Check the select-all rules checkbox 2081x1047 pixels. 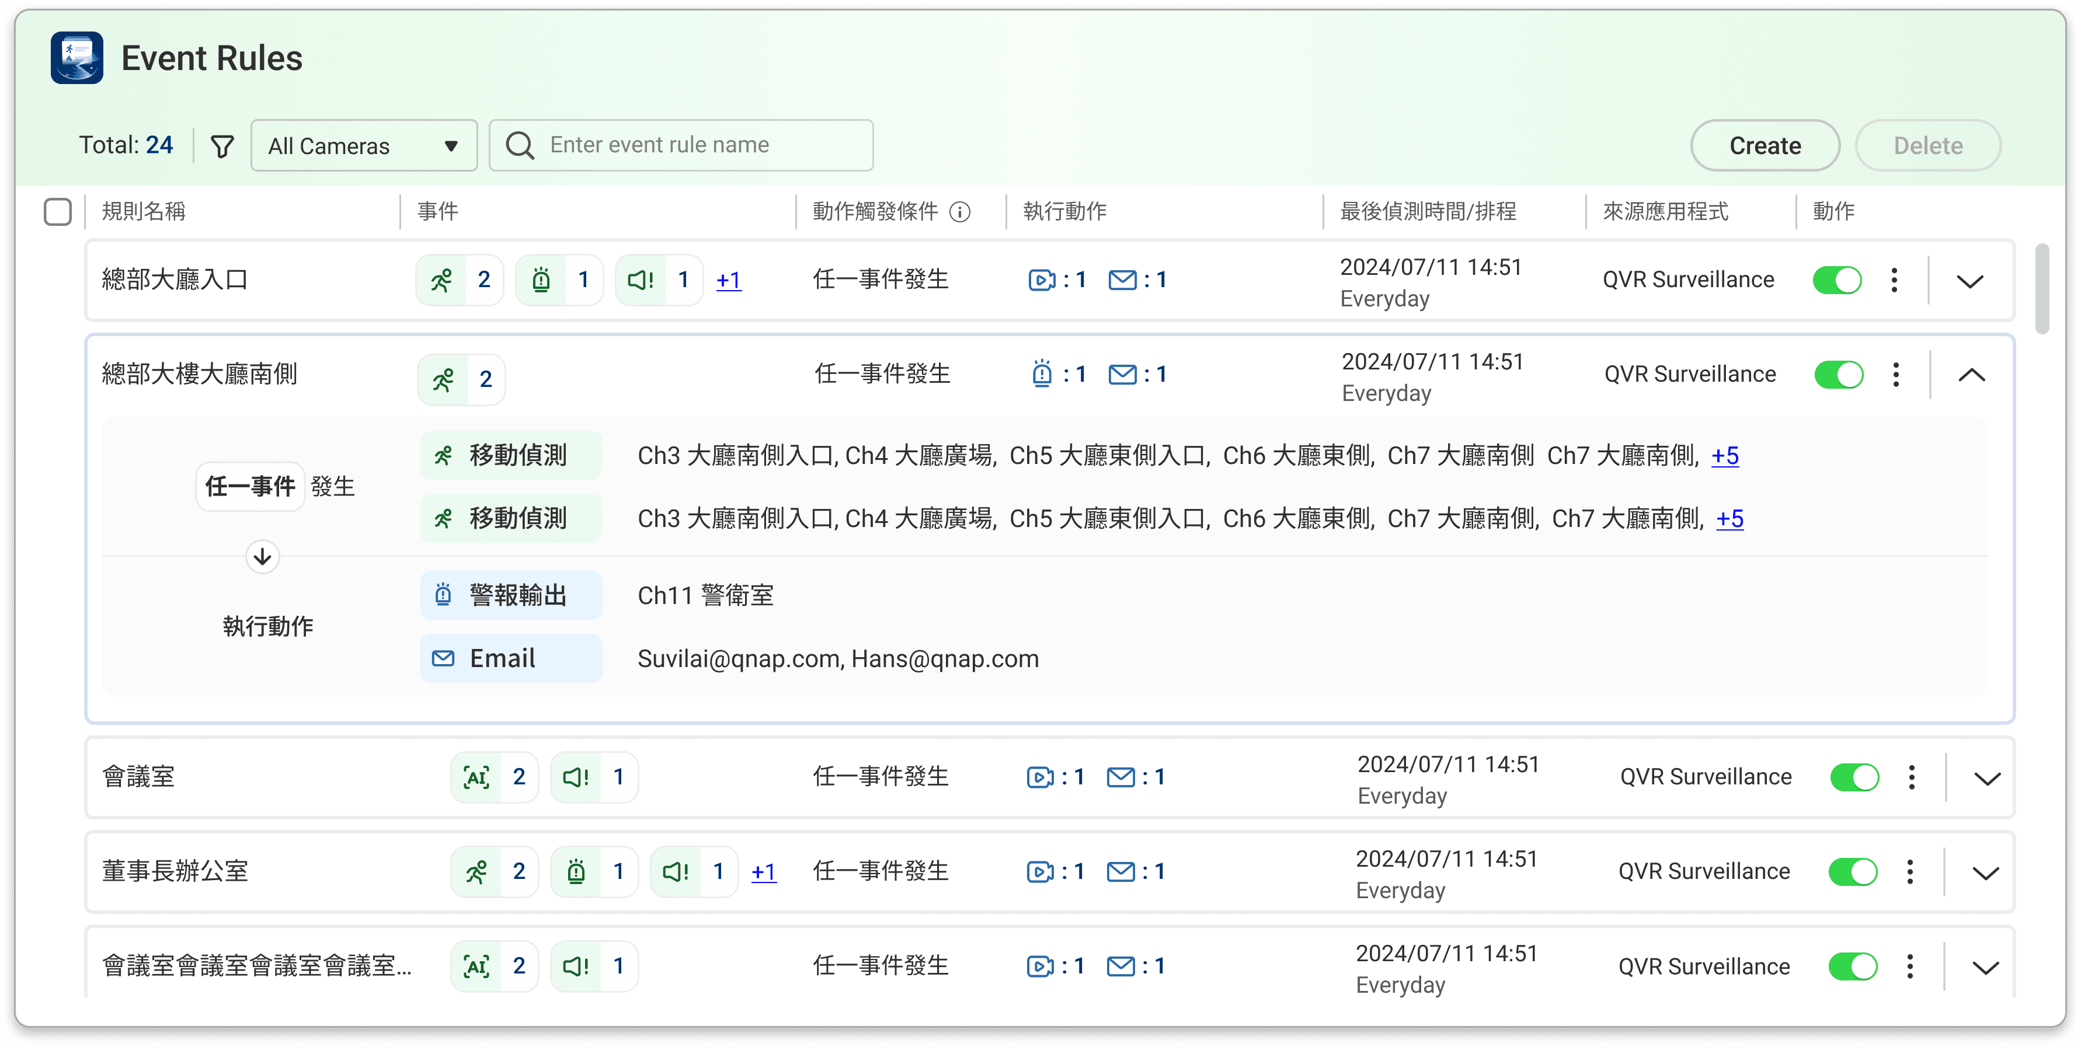click(x=57, y=212)
